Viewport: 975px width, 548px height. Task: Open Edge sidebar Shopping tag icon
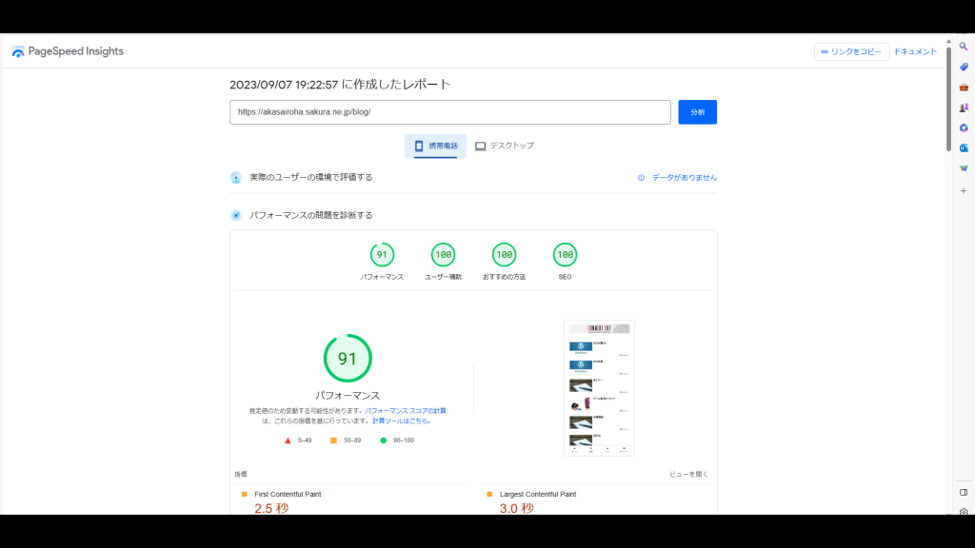(964, 68)
